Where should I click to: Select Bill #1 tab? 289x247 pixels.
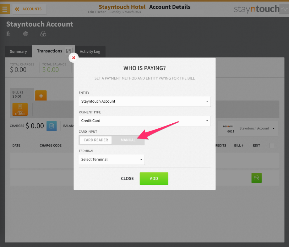(22, 94)
